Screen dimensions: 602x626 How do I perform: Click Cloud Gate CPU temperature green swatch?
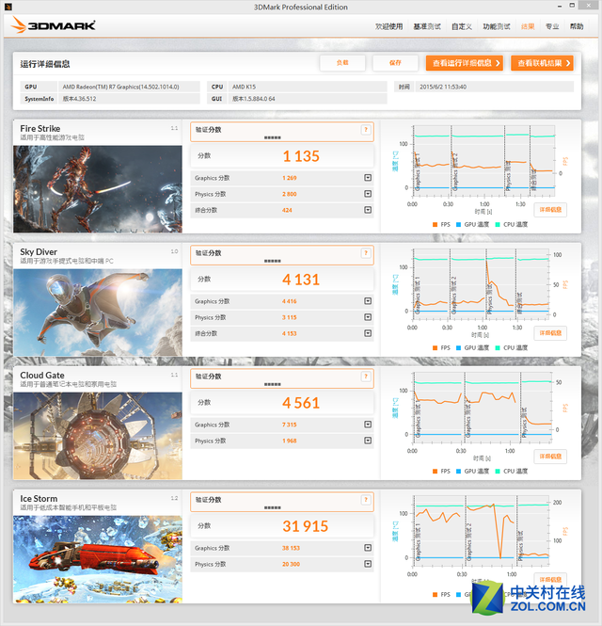click(498, 471)
